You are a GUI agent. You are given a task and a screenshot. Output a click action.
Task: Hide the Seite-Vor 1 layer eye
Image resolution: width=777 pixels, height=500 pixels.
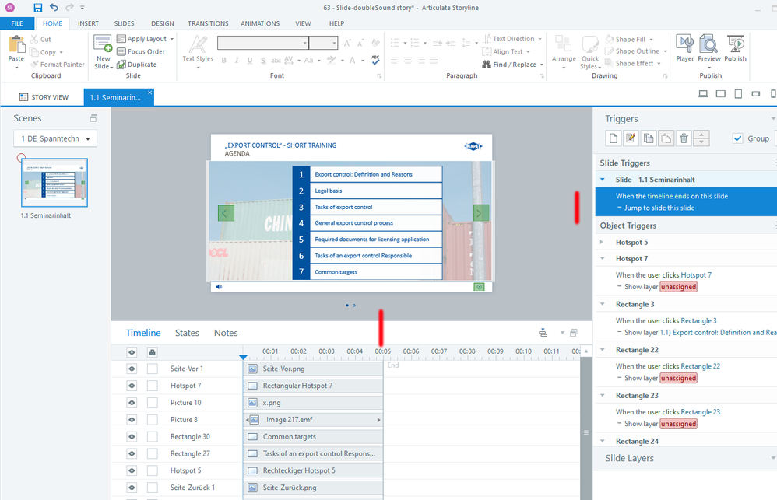point(132,369)
